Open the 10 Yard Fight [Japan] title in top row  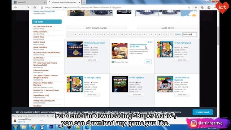[183, 43]
